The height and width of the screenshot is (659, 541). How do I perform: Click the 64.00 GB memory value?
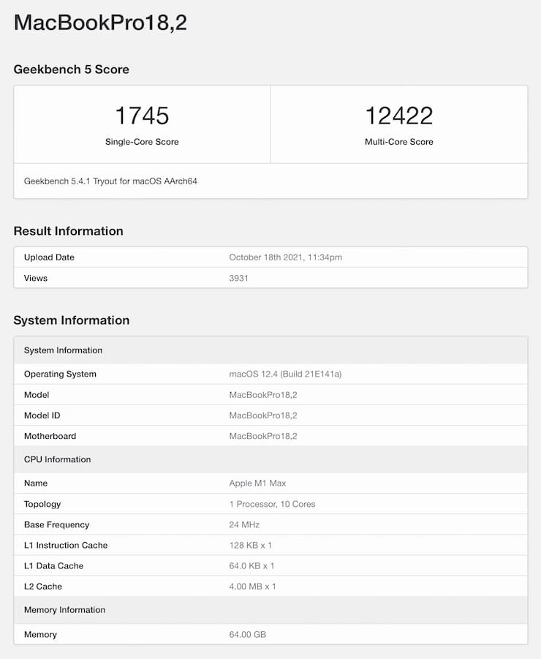tap(247, 635)
